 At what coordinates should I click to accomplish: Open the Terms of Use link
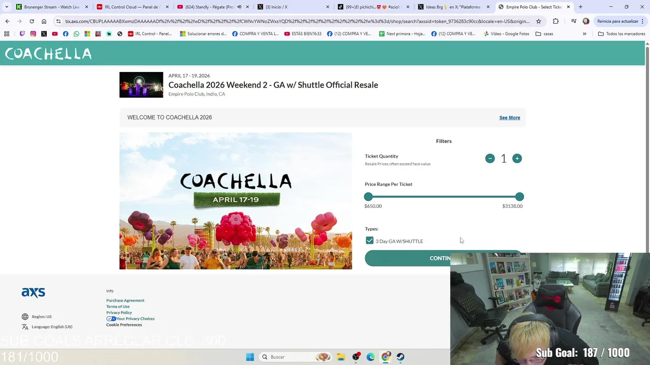pyautogui.click(x=118, y=307)
